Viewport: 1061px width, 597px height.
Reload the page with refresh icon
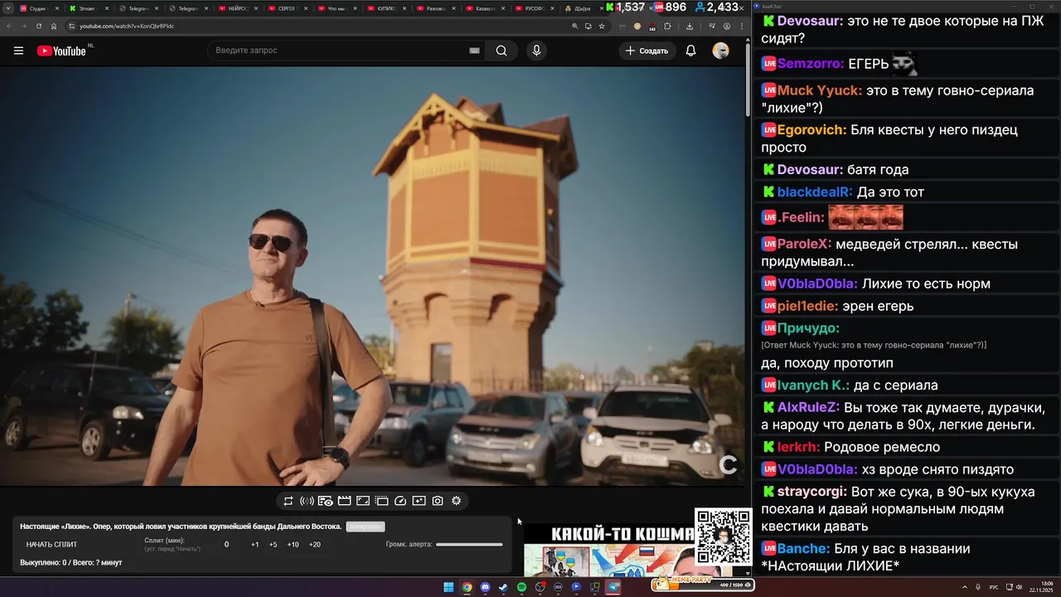click(x=39, y=26)
